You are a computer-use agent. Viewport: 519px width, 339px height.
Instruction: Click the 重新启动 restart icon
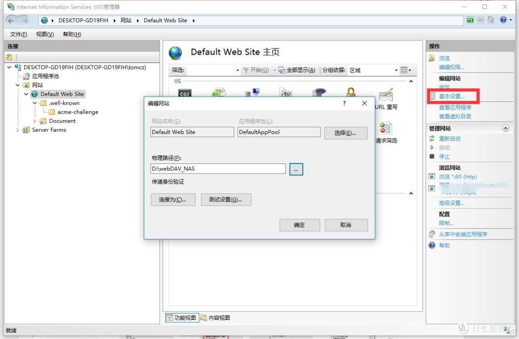point(432,138)
